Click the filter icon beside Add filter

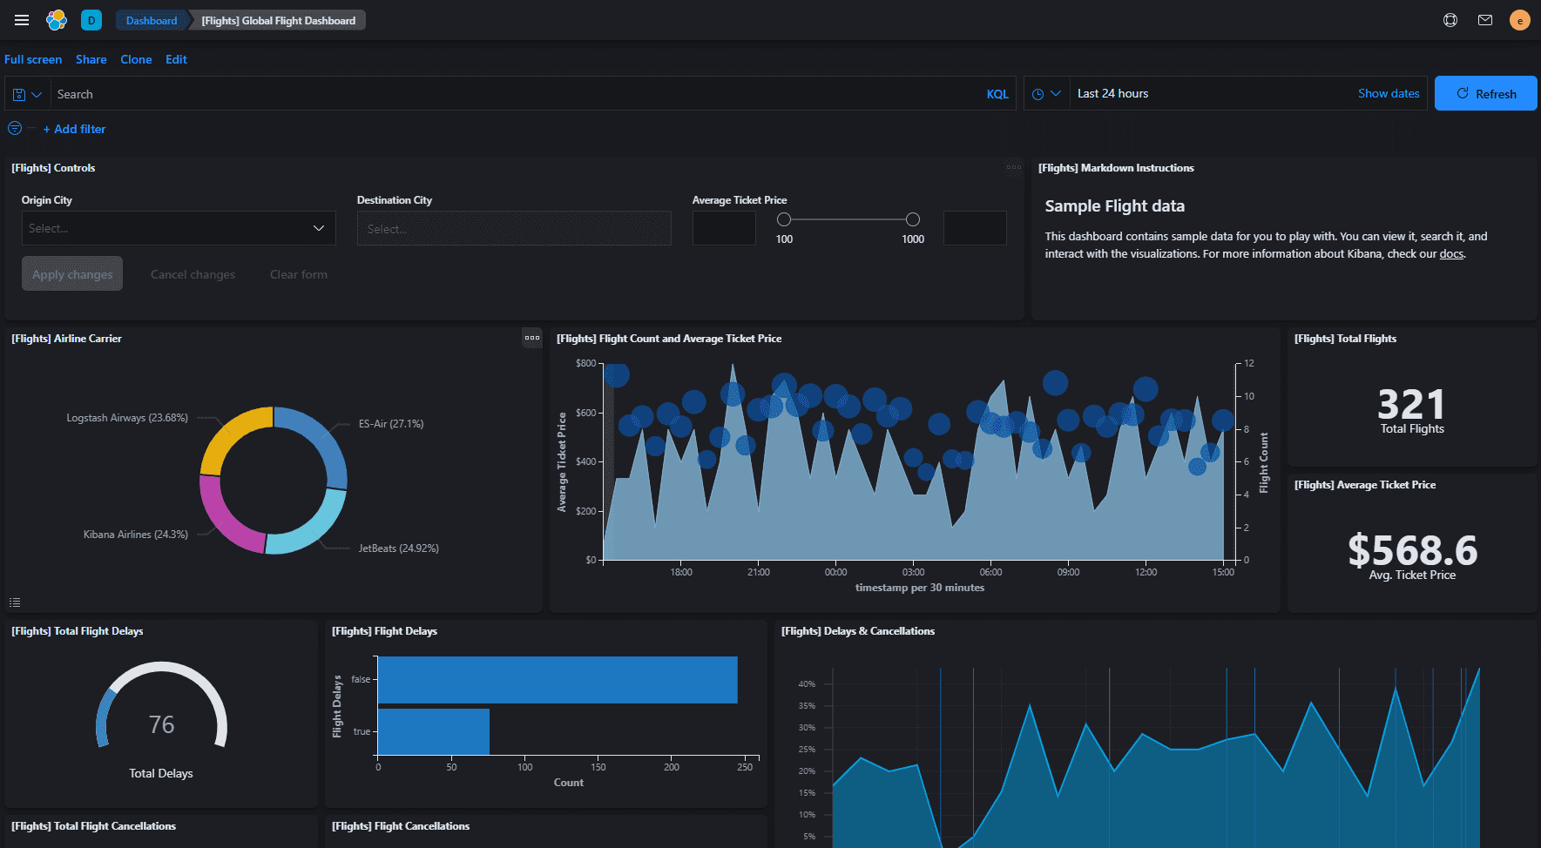point(14,128)
